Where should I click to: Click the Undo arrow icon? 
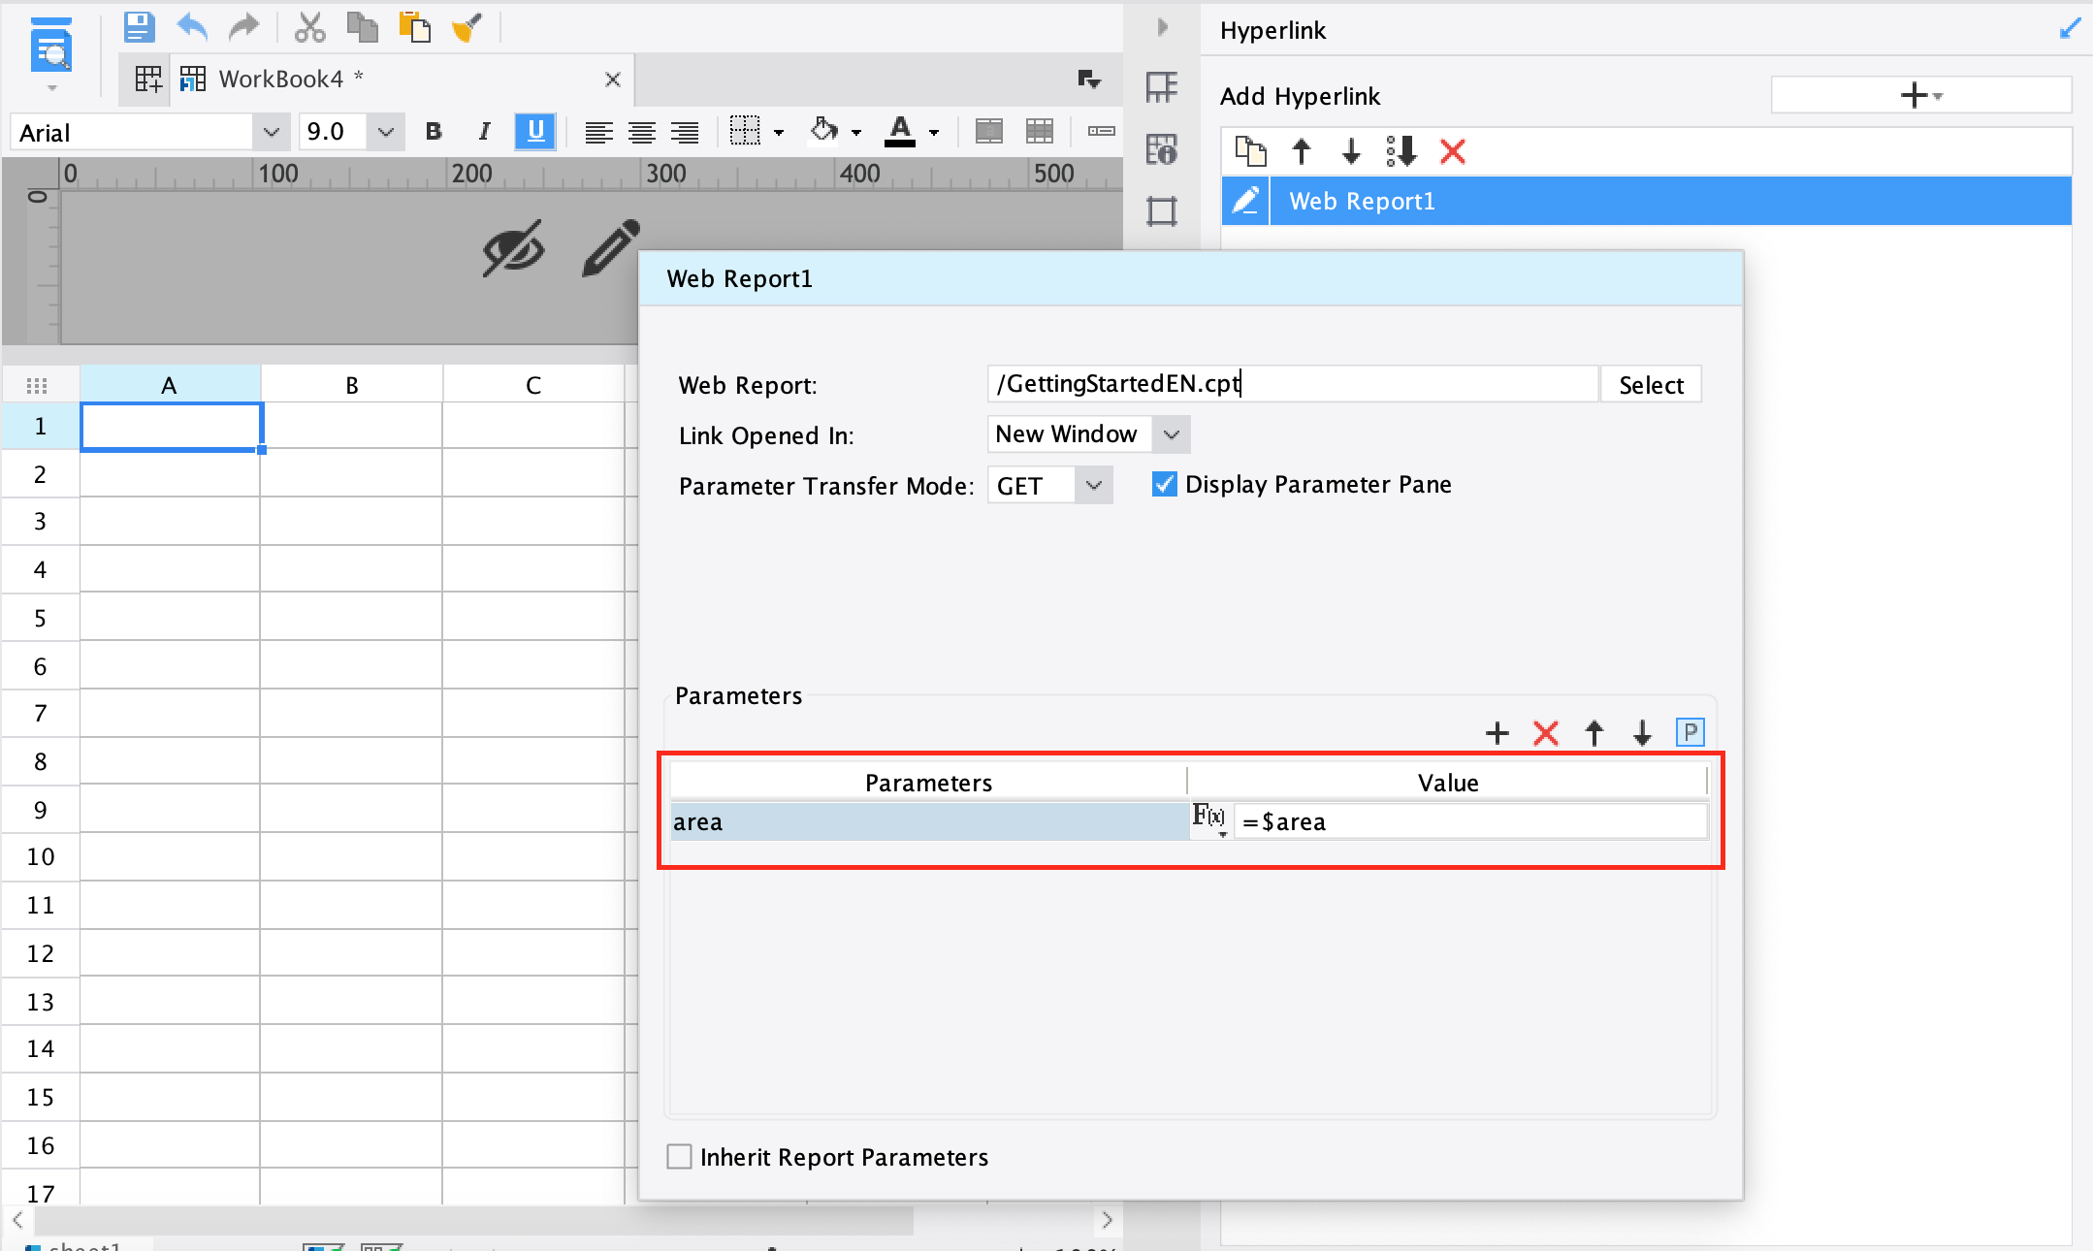(x=192, y=27)
